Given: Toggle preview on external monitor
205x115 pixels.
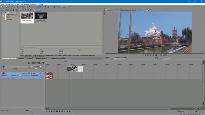Looking at the screenshot, I should point(110,10).
